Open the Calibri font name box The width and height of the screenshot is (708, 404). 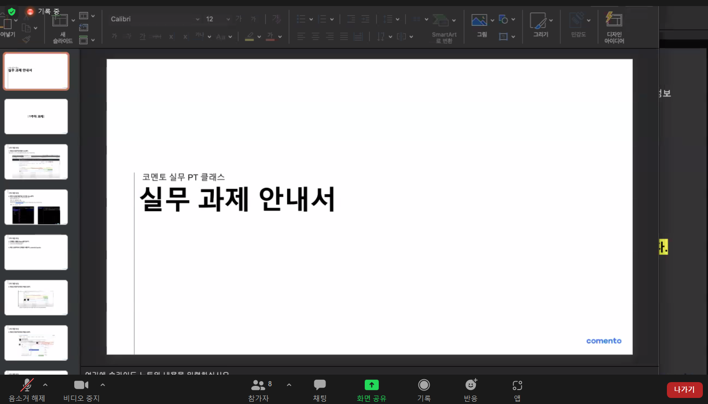[x=155, y=19]
